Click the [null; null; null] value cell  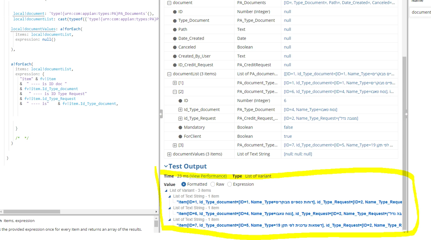339,154
